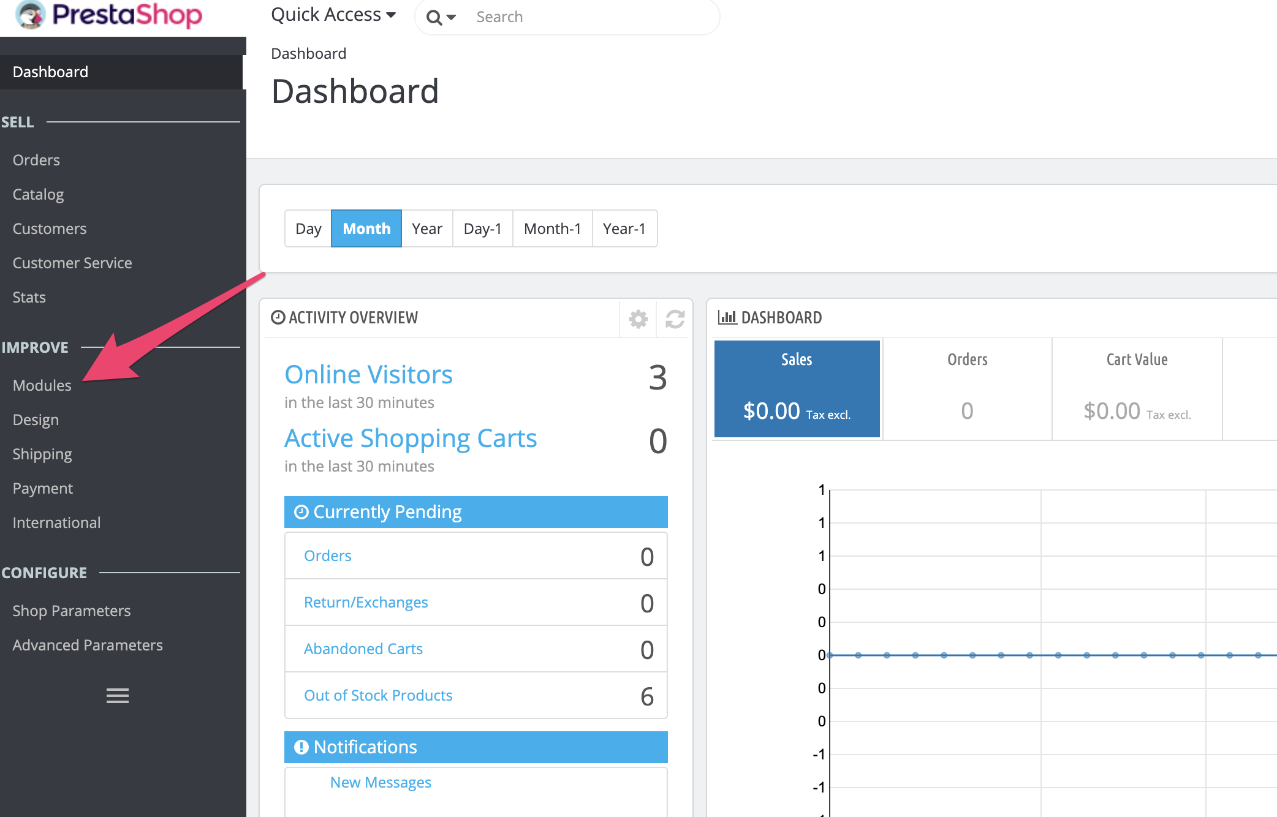Viewport: 1277px width, 817px height.
Task: Expand the Catalog sidebar menu
Action: click(38, 194)
